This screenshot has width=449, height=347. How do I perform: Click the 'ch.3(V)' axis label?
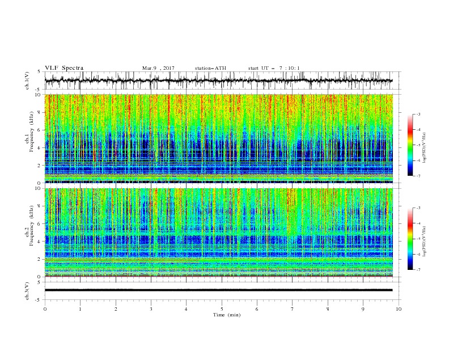pyautogui.click(x=27, y=291)
